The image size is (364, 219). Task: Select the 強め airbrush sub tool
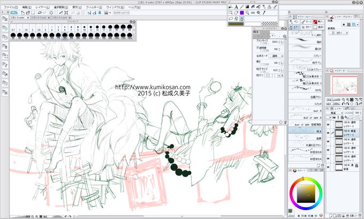point(305,42)
